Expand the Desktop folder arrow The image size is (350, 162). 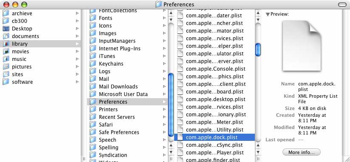click(x=77, y=28)
